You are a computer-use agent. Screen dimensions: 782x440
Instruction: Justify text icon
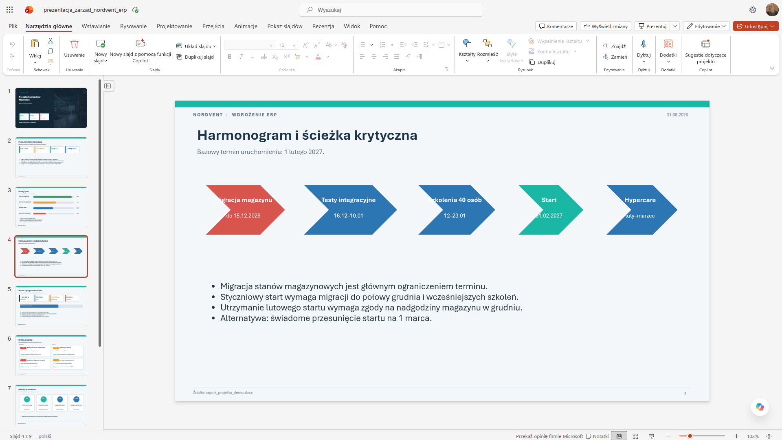[x=396, y=57]
